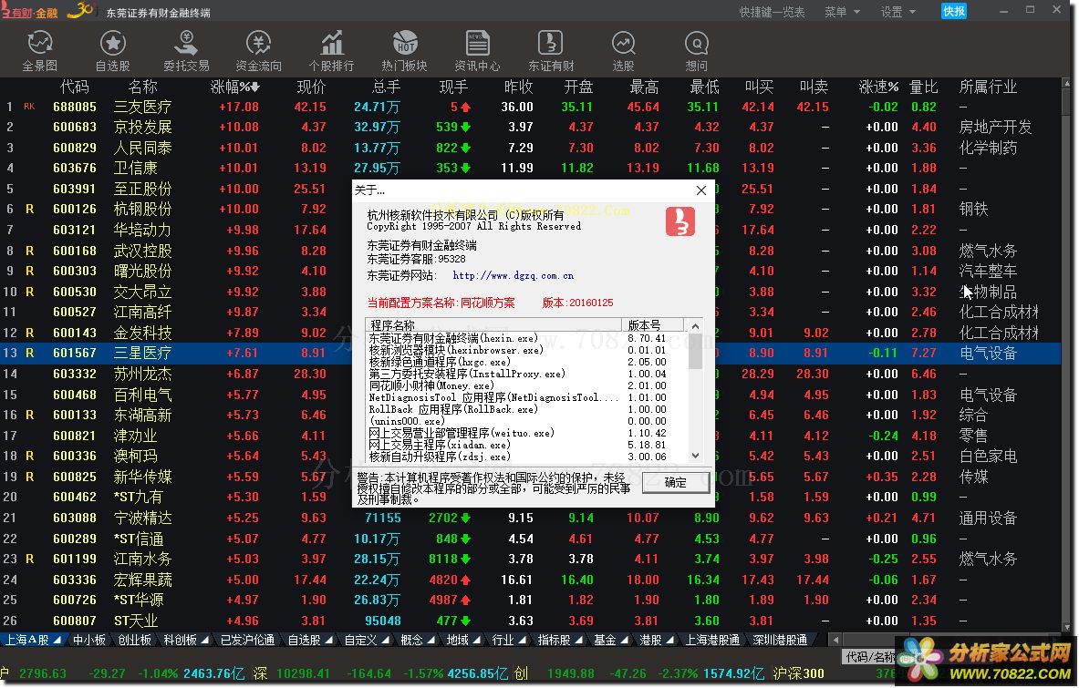The image size is (1079, 688).
Task: Open 想问 search question icon
Action: (x=697, y=51)
